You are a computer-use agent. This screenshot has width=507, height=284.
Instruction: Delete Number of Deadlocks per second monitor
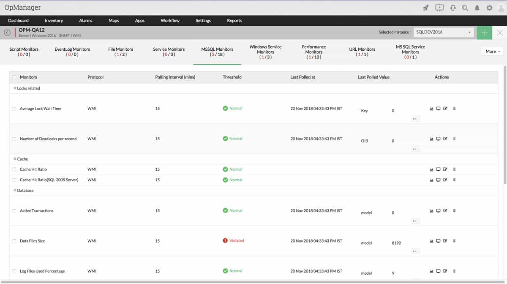(454, 139)
